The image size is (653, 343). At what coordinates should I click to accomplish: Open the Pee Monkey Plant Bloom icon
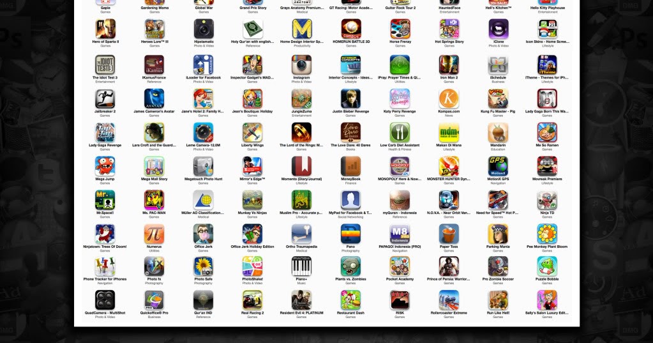(x=547, y=234)
